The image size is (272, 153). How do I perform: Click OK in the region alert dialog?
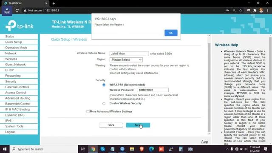(x=171, y=33)
